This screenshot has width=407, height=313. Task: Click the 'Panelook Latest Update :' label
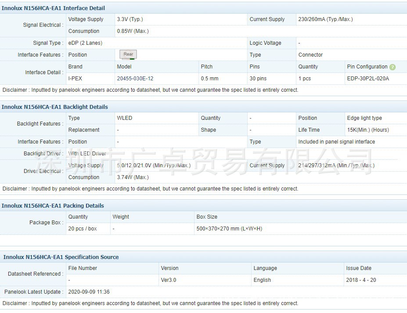(34, 292)
